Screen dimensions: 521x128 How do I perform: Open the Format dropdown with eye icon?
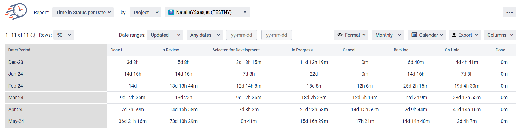[x=351, y=35]
